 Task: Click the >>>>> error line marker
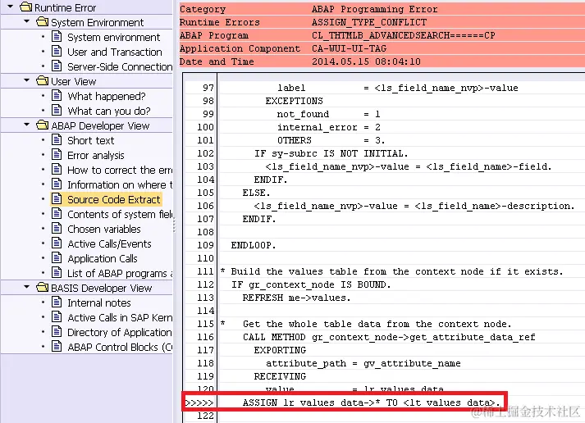pos(199,403)
